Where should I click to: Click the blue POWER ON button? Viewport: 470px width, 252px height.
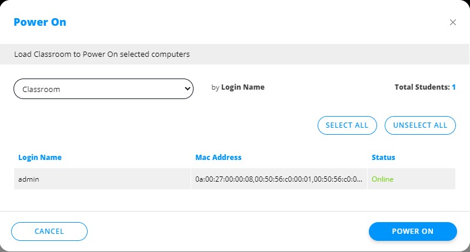tap(412, 231)
